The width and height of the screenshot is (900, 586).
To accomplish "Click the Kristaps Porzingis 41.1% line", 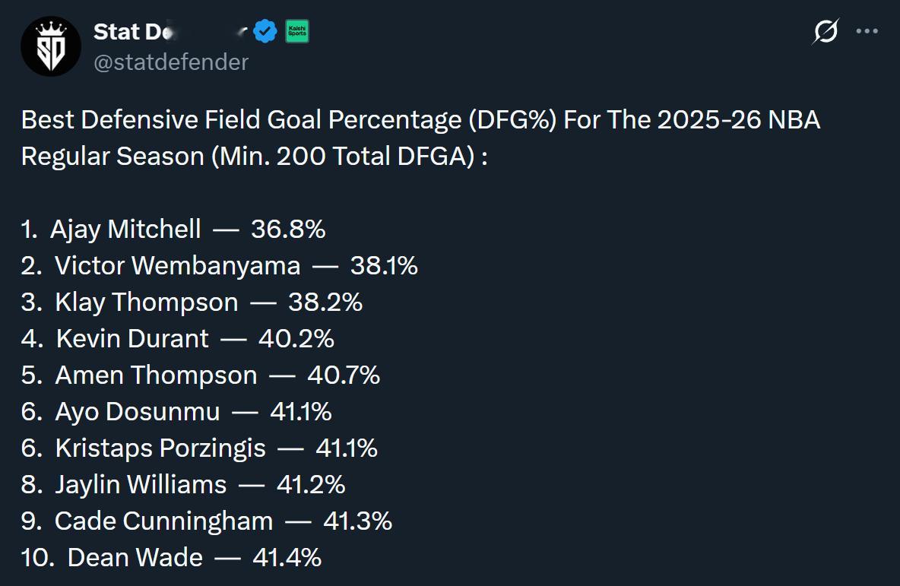I will [x=199, y=448].
